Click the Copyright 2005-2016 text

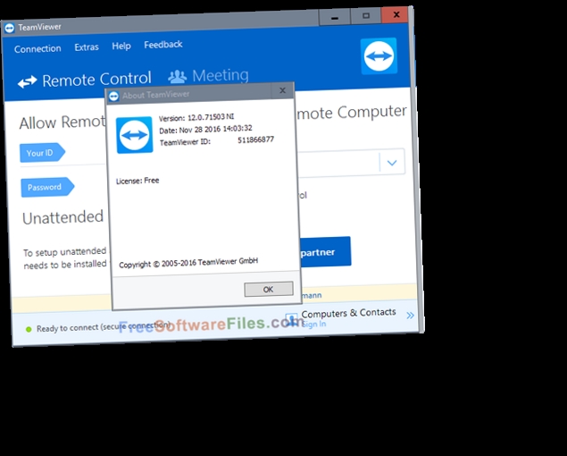(188, 263)
